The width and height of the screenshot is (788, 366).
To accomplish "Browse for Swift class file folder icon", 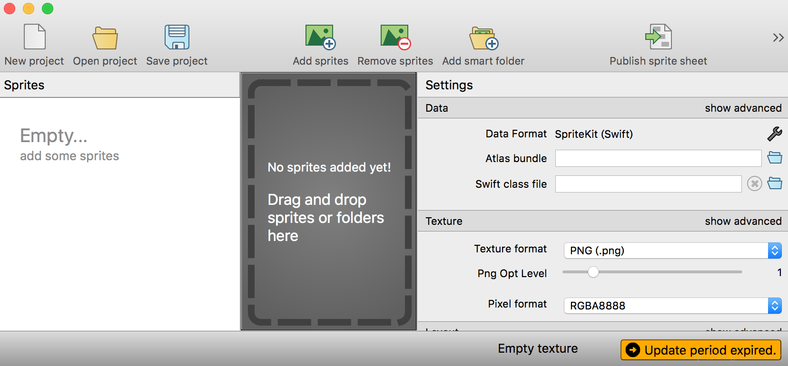I will tap(775, 183).
